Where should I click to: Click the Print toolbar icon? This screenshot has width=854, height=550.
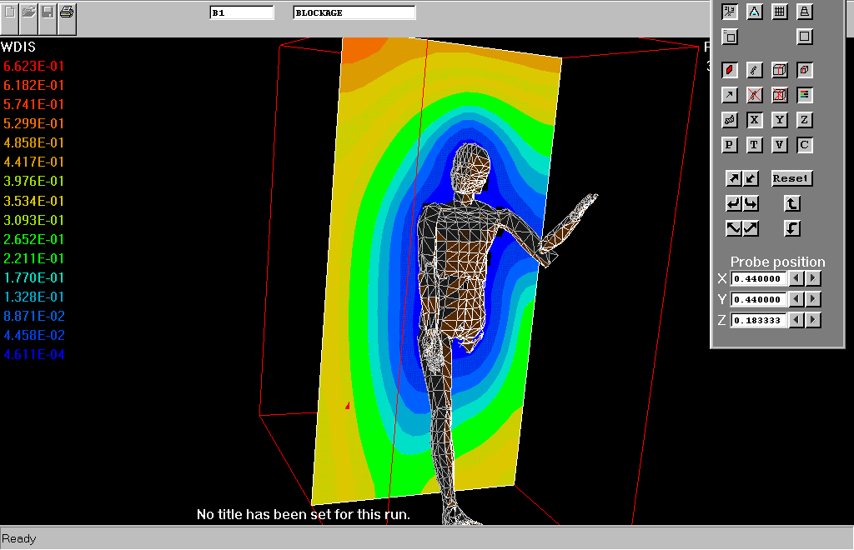pyautogui.click(x=67, y=12)
